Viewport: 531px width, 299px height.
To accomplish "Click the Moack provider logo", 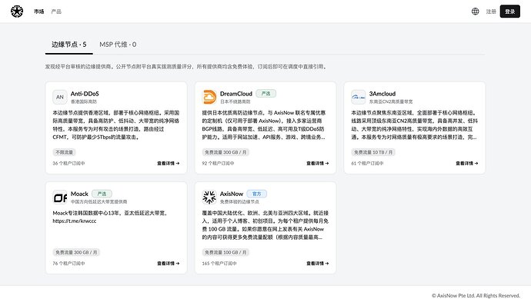I will (60, 198).
